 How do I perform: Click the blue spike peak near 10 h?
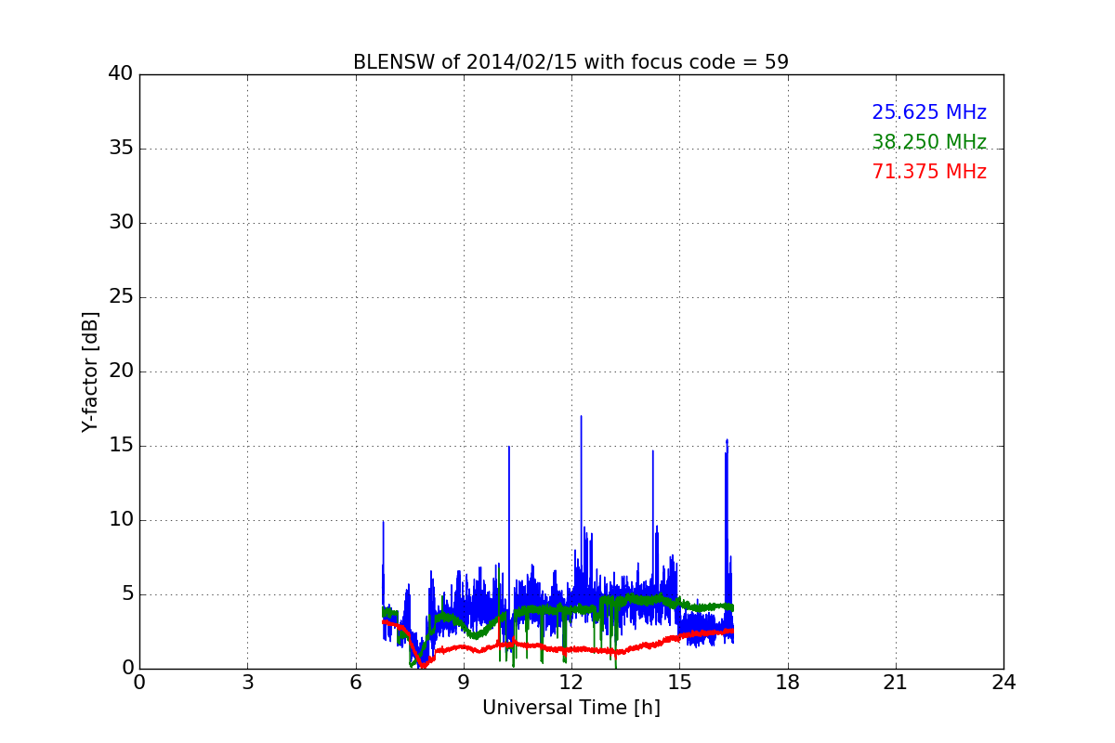pyautogui.click(x=508, y=448)
